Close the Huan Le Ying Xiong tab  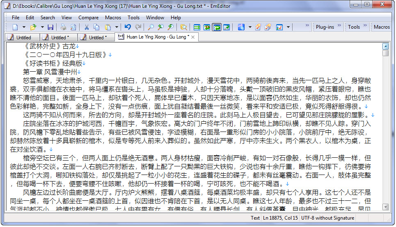click(x=193, y=37)
